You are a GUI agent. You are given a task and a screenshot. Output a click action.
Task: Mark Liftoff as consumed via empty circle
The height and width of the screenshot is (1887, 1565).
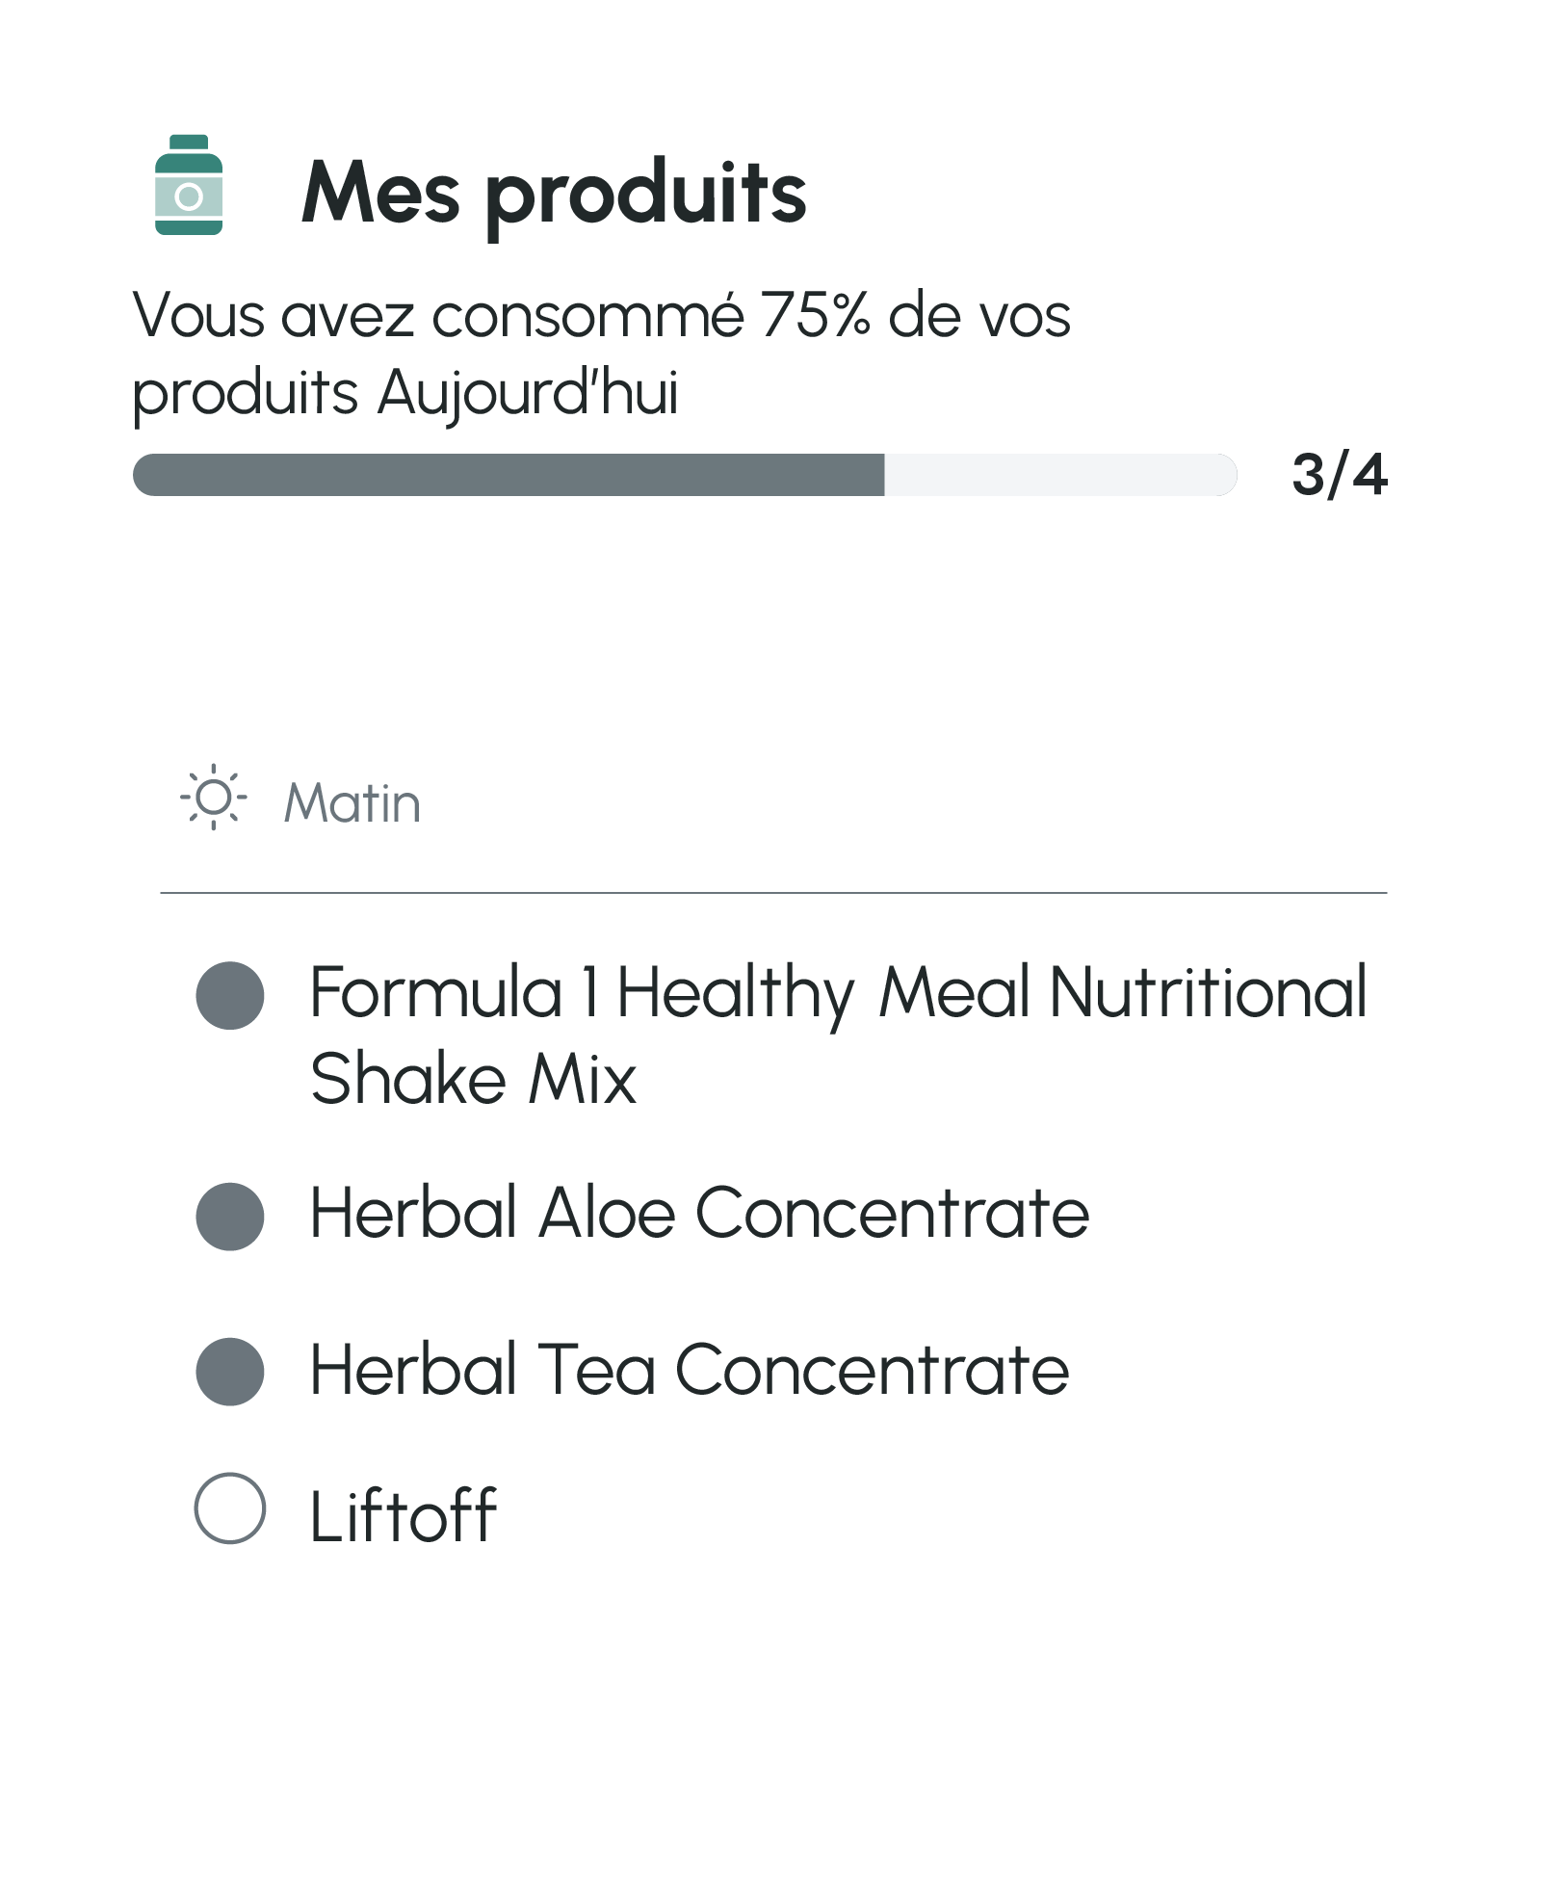[x=230, y=1508]
